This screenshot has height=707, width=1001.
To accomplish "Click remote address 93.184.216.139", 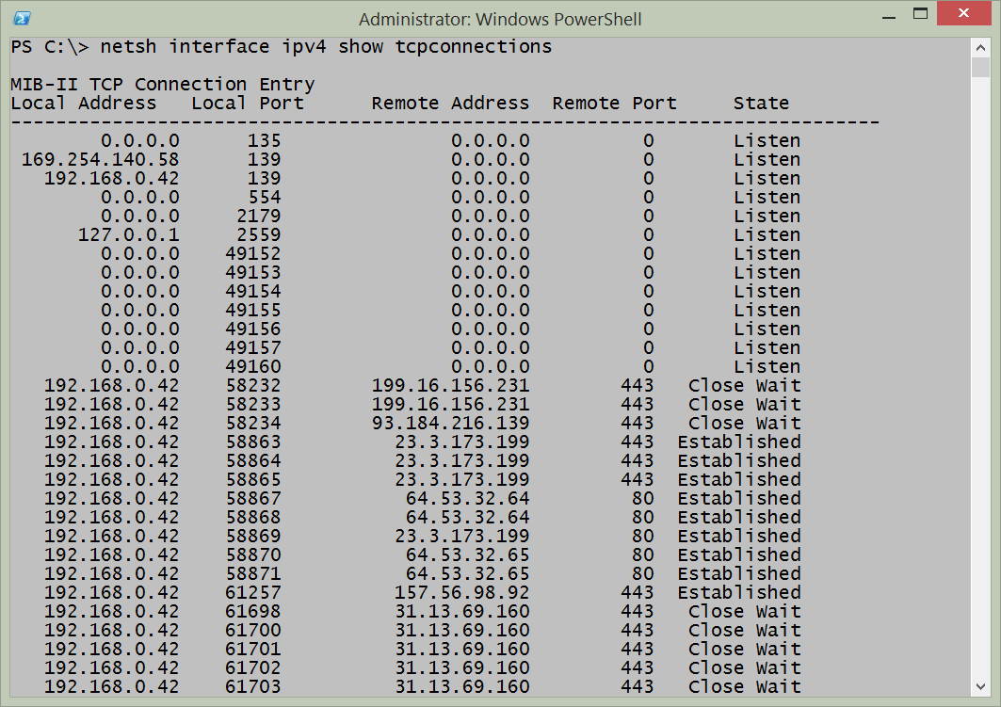I will [x=450, y=424].
